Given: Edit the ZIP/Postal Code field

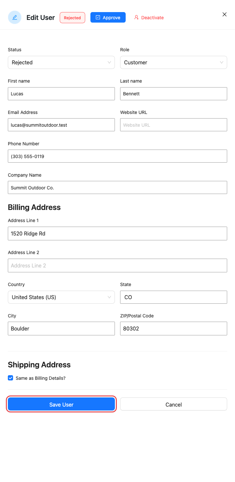Looking at the screenshot, I should click(x=174, y=329).
